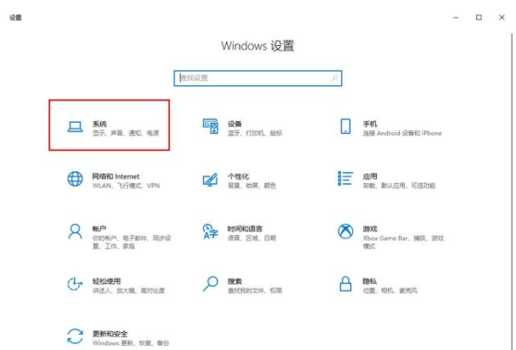Close the 设置 window
The height and width of the screenshot is (350, 516).
click(x=502, y=17)
